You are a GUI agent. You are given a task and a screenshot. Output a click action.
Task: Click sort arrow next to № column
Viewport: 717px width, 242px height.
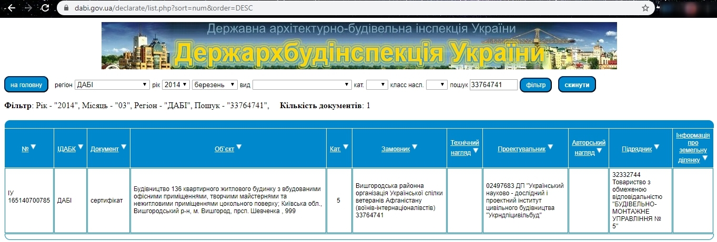coord(33,147)
